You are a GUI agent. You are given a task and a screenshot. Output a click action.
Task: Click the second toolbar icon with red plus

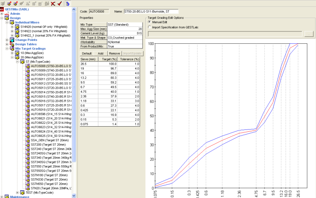[x=10, y=4]
